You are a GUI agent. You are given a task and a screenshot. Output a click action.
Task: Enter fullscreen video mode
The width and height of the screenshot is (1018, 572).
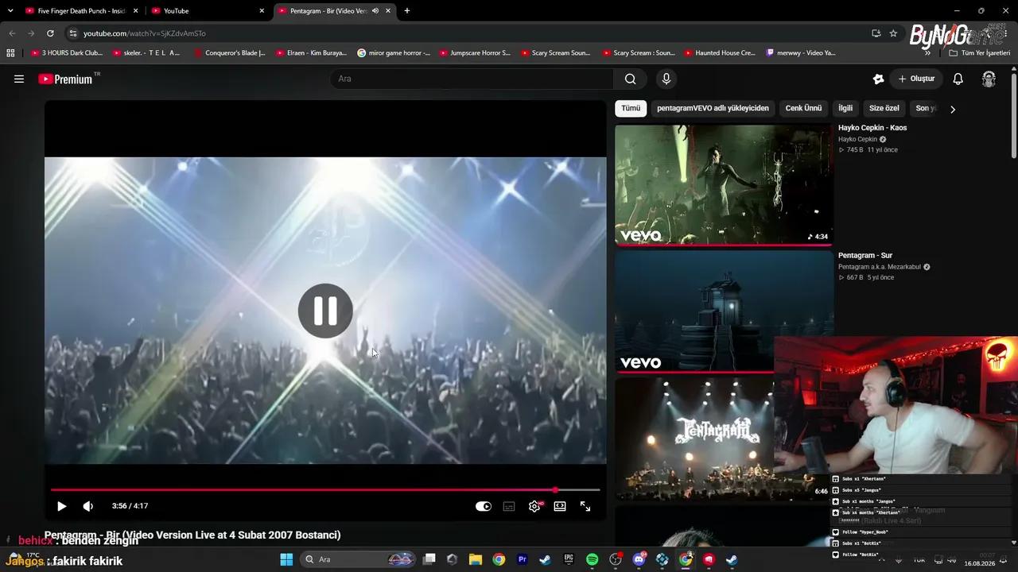(585, 506)
